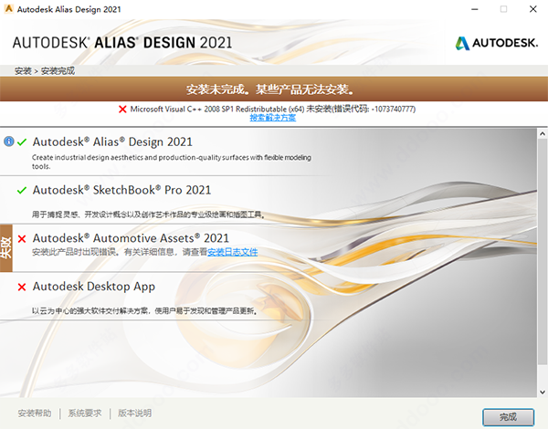Open the 系统要求 link
The height and width of the screenshot is (429, 548).
(85, 413)
